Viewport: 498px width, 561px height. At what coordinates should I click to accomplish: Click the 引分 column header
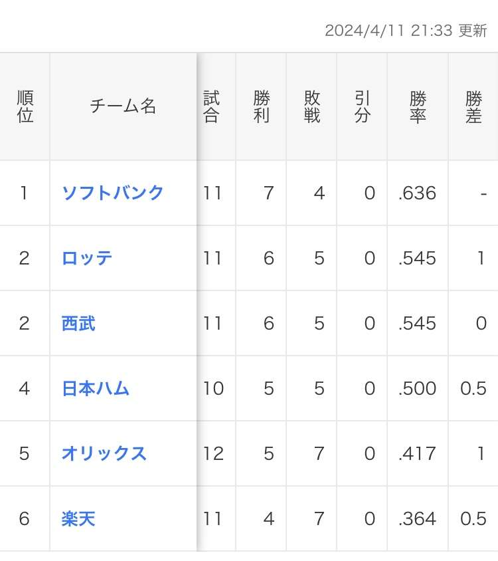(x=363, y=107)
